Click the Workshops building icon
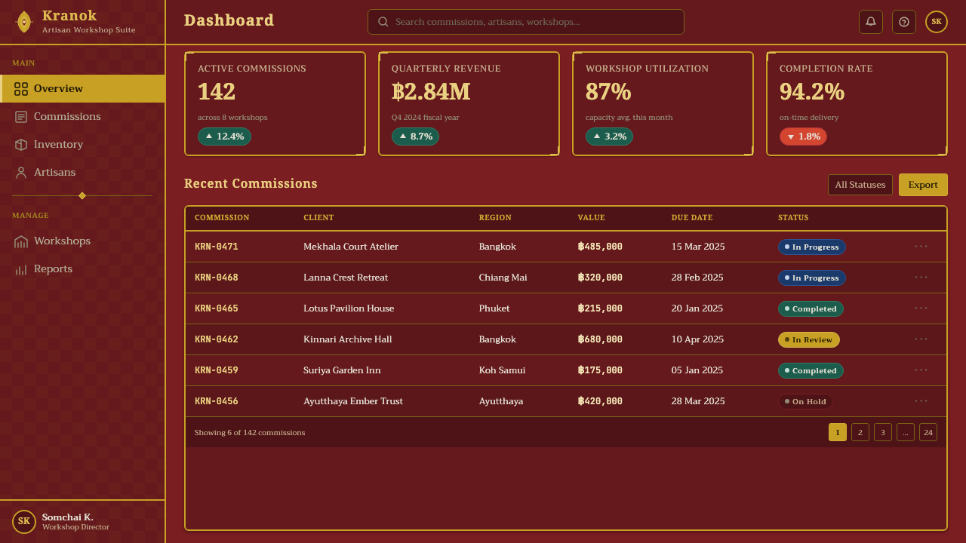The width and height of the screenshot is (966, 543). [x=21, y=241]
